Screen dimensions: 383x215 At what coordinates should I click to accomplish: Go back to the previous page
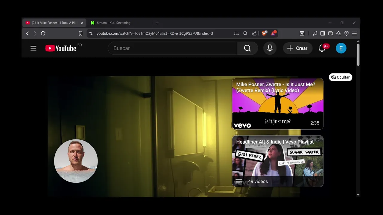coord(28,33)
